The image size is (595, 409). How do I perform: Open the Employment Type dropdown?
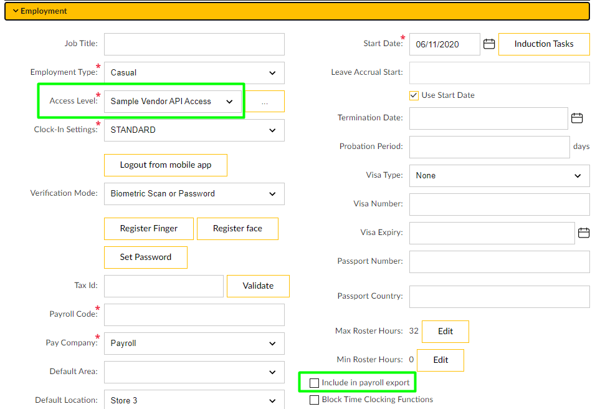pyautogui.click(x=194, y=73)
